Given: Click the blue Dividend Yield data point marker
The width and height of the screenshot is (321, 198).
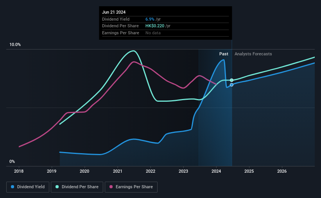Looking at the screenshot, I should [x=231, y=85].
